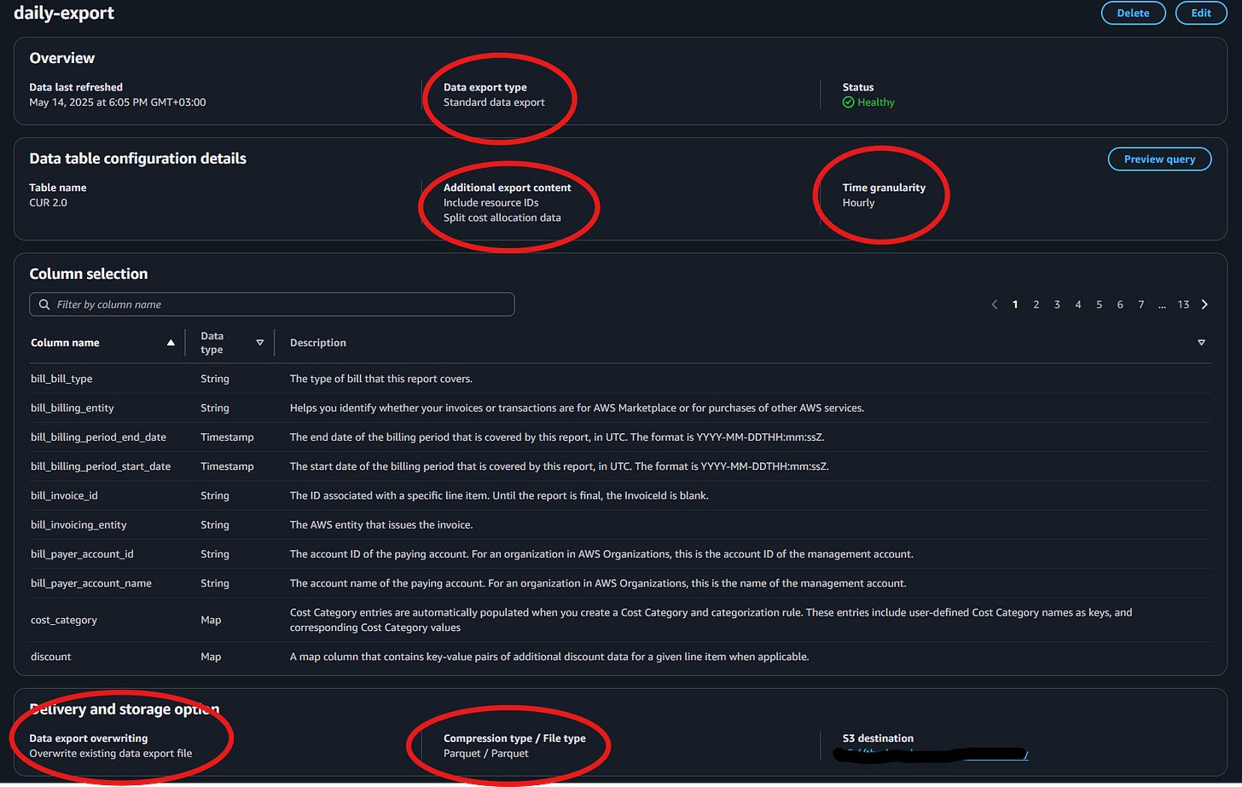Select page 5 in the pagination
The image size is (1242, 787).
pyautogui.click(x=1099, y=304)
